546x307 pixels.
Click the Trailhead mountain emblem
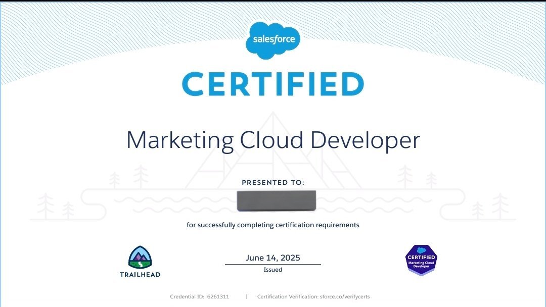(140, 258)
